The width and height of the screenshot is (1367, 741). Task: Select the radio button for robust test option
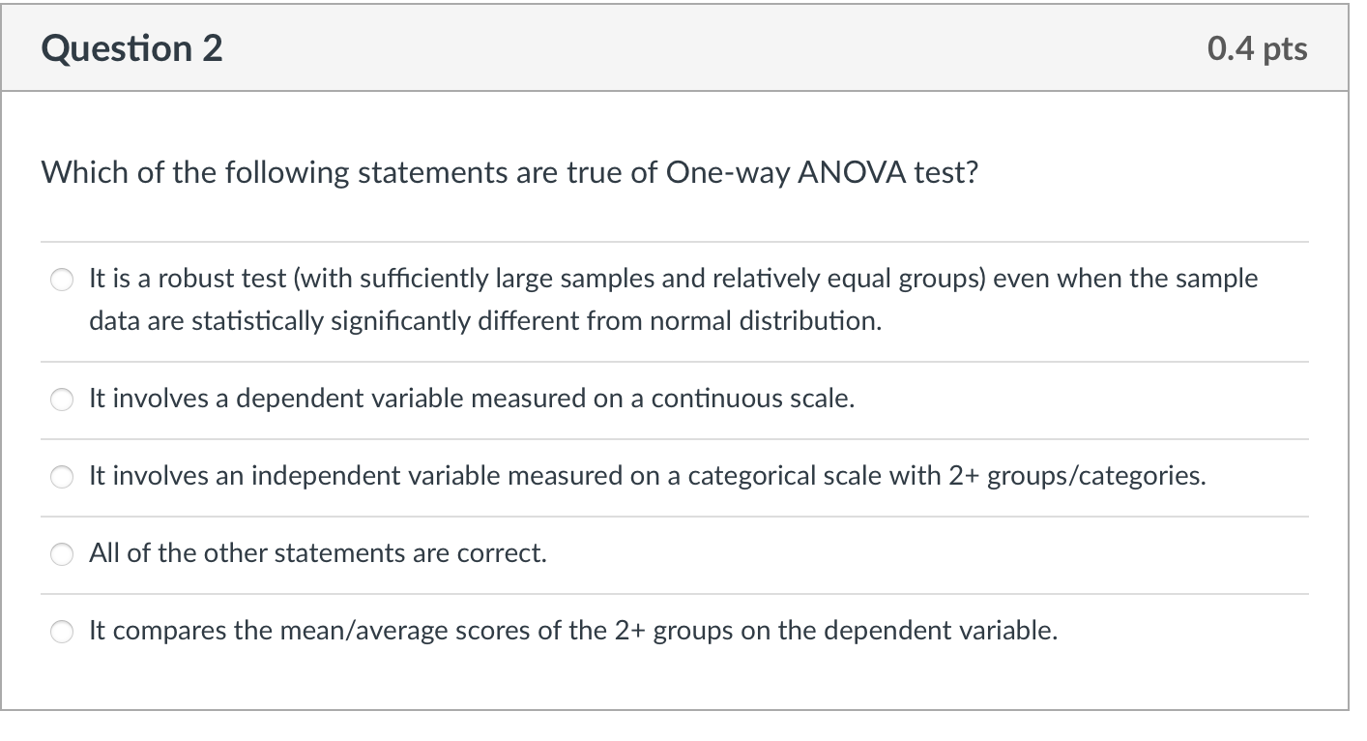62,281
